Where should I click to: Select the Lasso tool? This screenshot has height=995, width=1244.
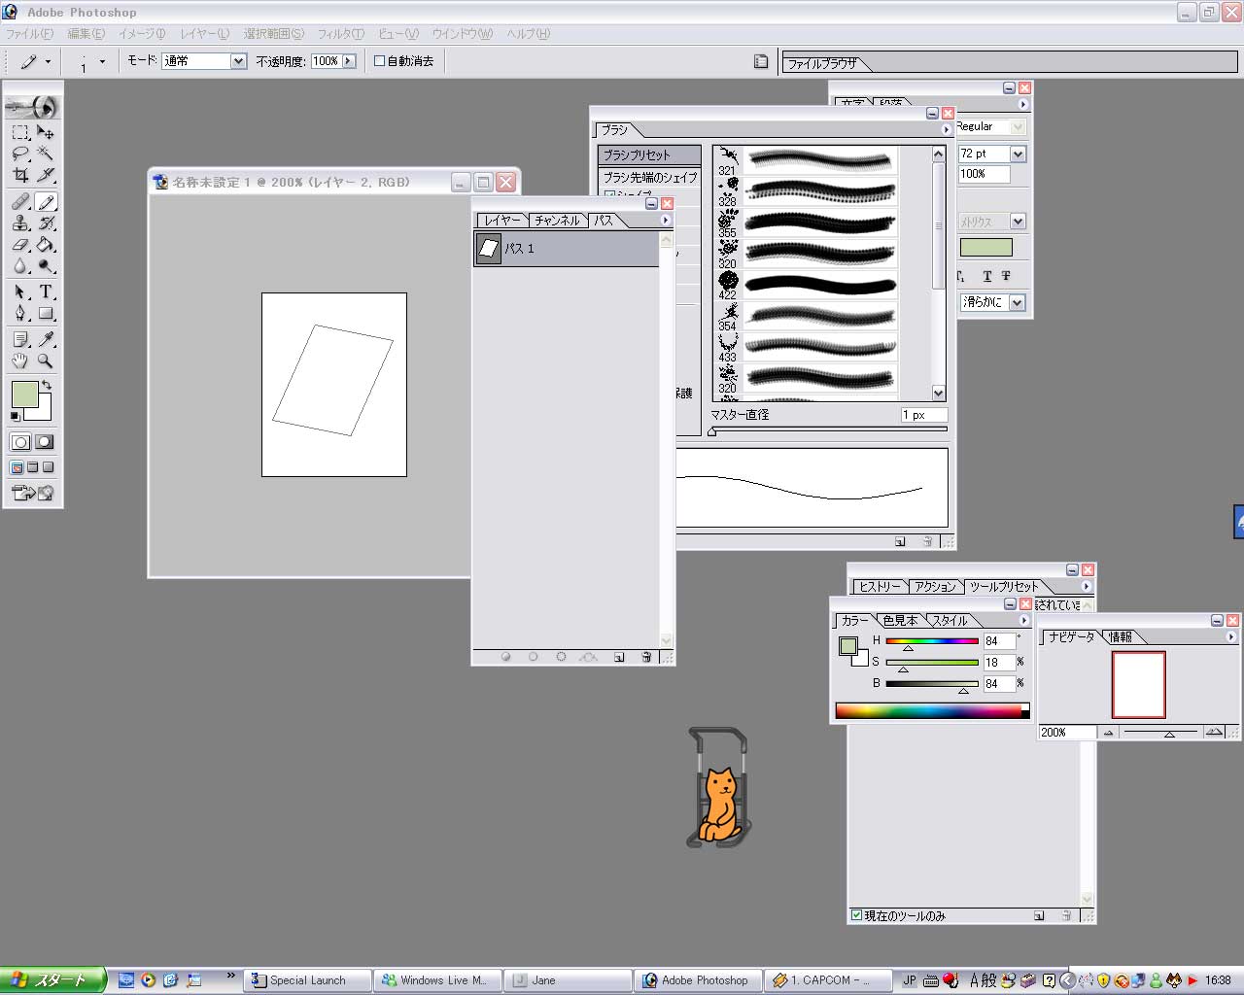pos(20,154)
